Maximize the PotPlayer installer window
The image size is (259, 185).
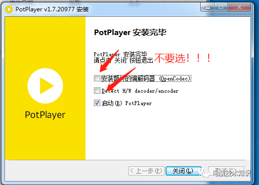coord(221,7)
